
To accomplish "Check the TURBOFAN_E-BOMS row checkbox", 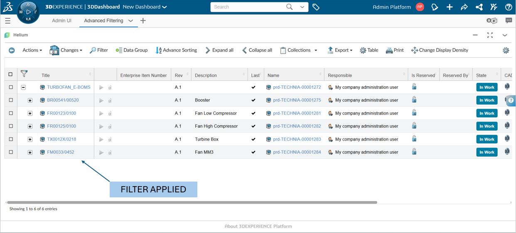I will click(11, 87).
